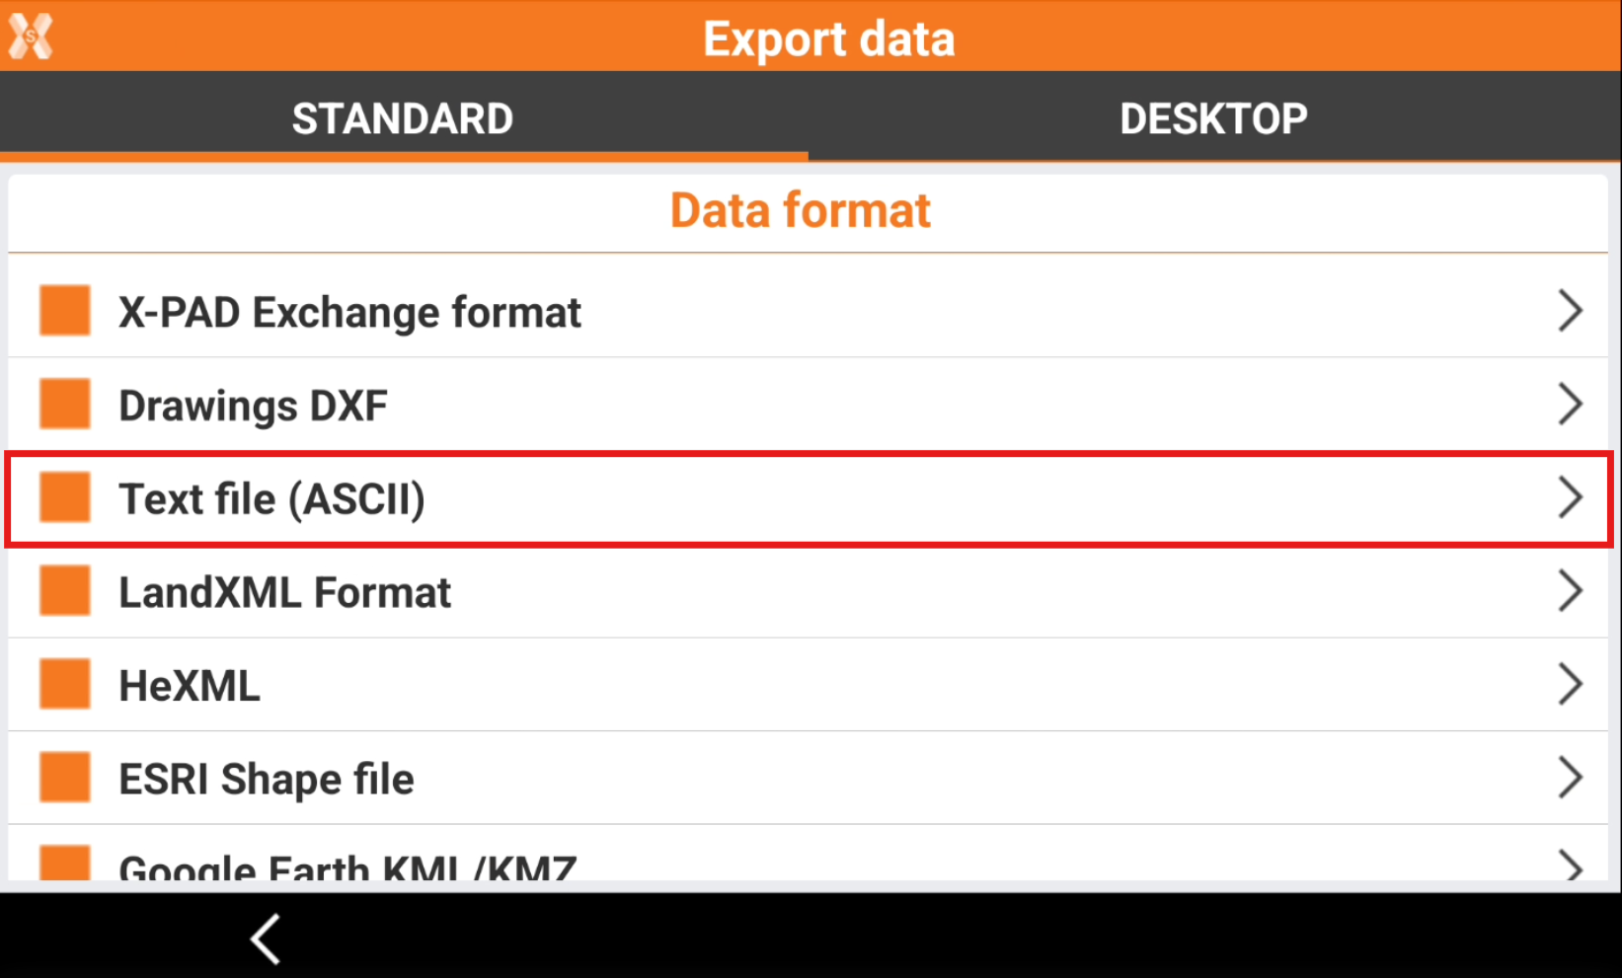Click the Text file (ASCII) format icon
Image resolution: width=1622 pixels, height=978 pixels.
coord(63,497)
